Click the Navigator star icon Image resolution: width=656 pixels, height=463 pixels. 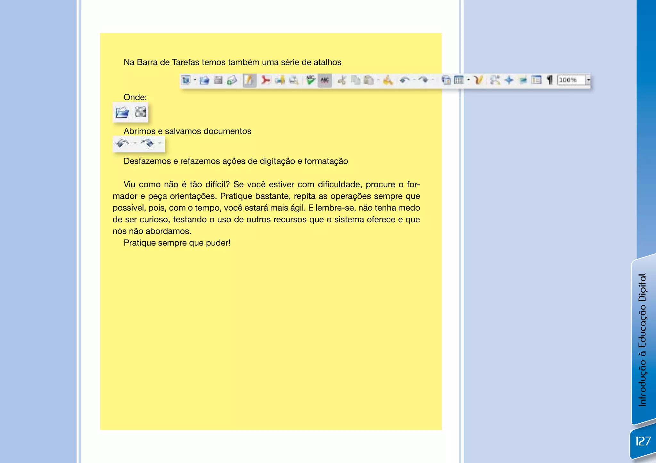tap(509, 80)
